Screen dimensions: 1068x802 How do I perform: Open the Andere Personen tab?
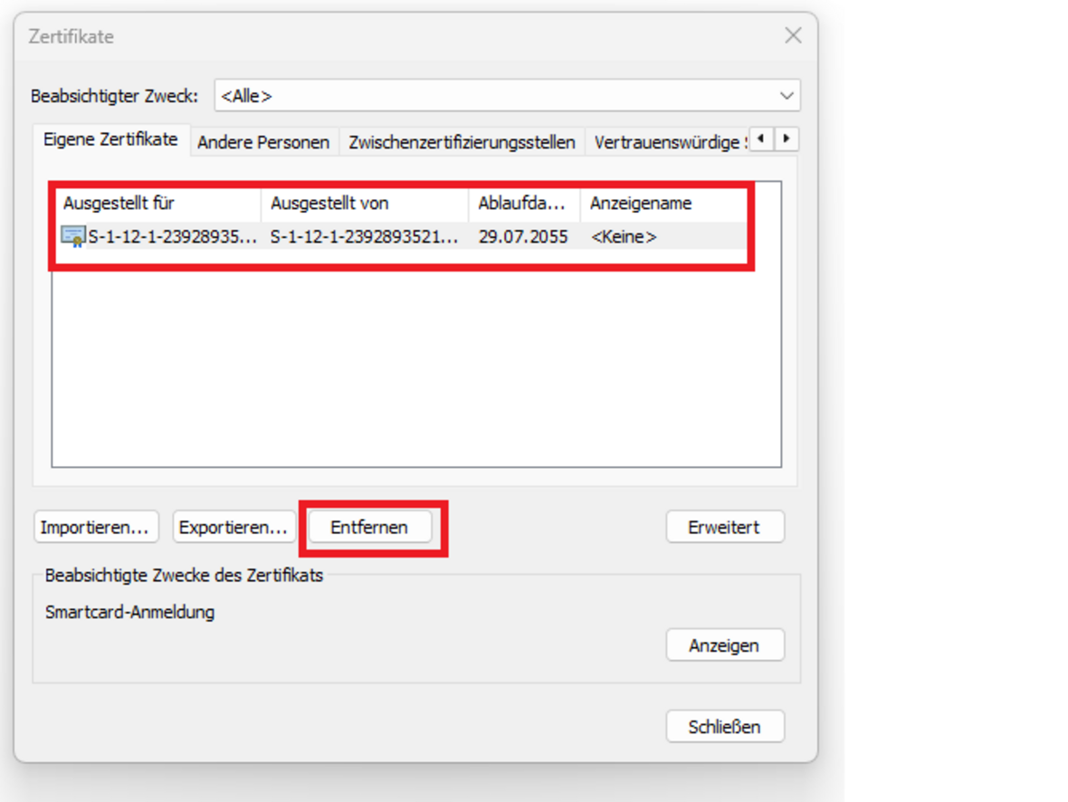coord(263,142)
